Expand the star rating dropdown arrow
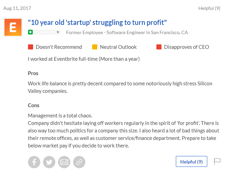Image resolution: width=225 pixels, height=172 pixels. coord(58,32)
